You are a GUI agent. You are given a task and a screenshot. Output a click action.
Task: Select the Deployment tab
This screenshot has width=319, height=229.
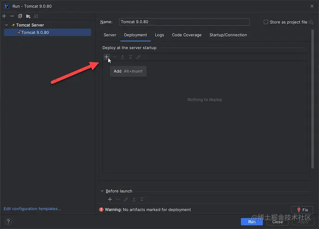135,35
